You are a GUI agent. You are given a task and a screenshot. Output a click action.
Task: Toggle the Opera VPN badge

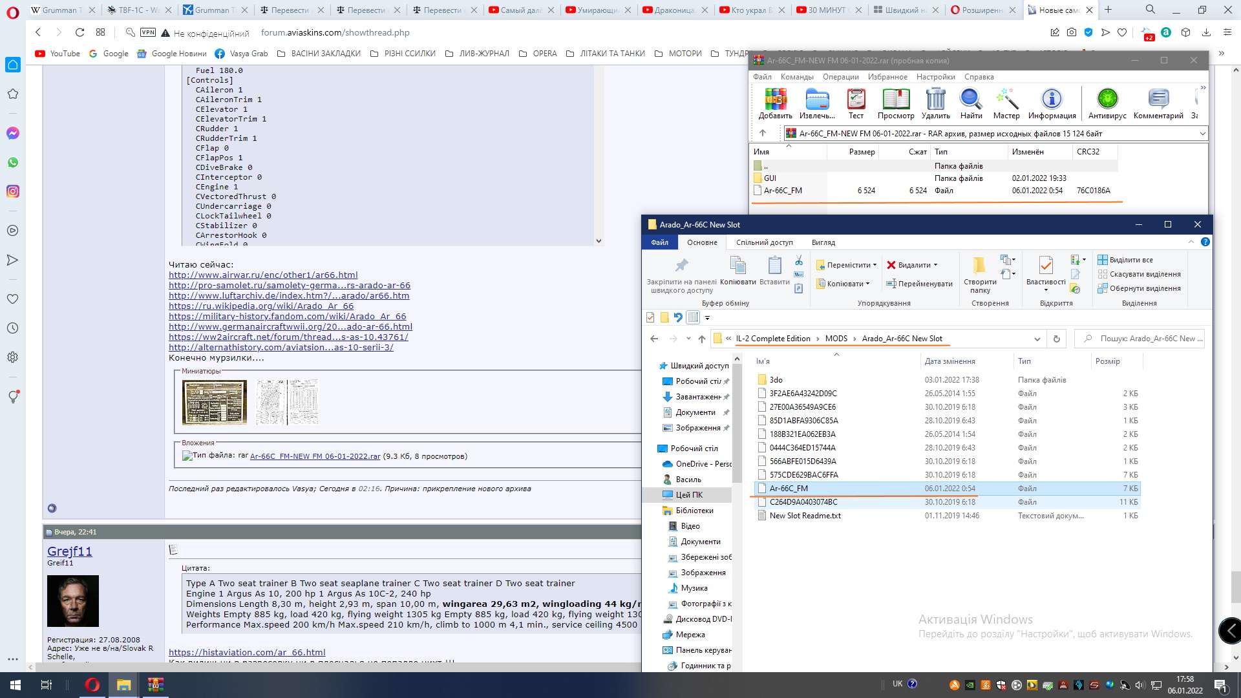(x=148, y=32)
